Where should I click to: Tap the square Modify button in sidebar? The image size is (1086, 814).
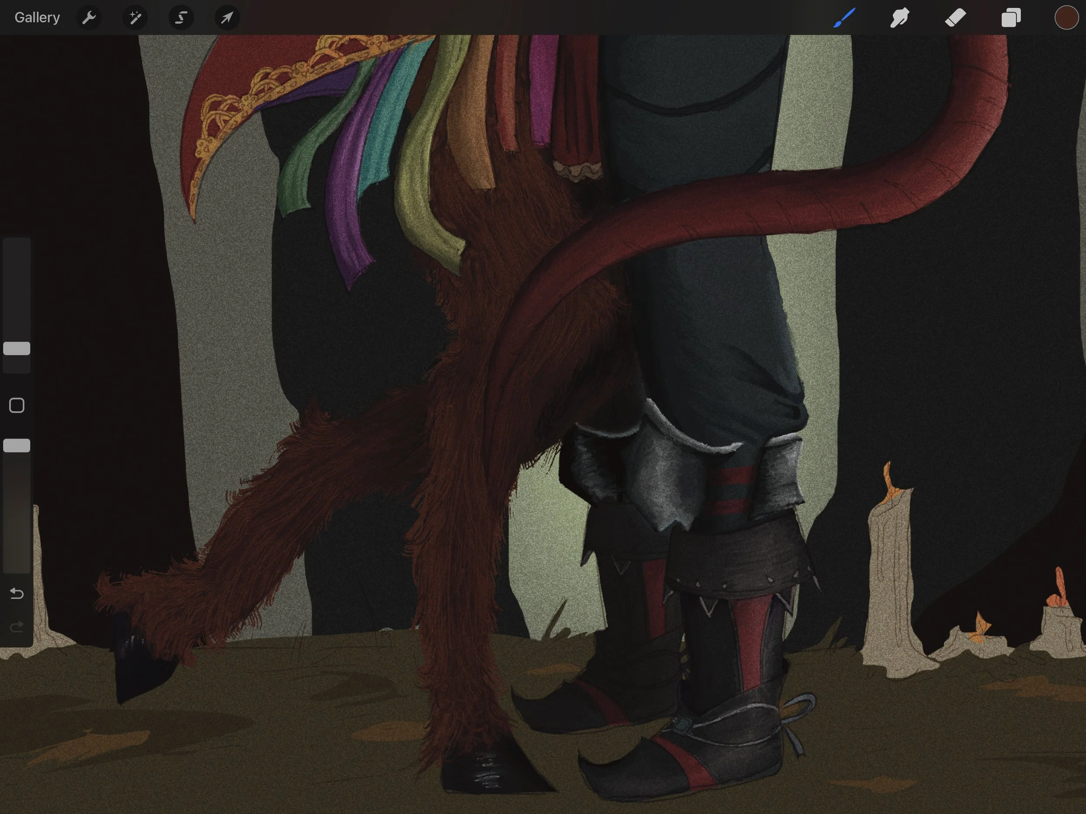pos(17,406)
